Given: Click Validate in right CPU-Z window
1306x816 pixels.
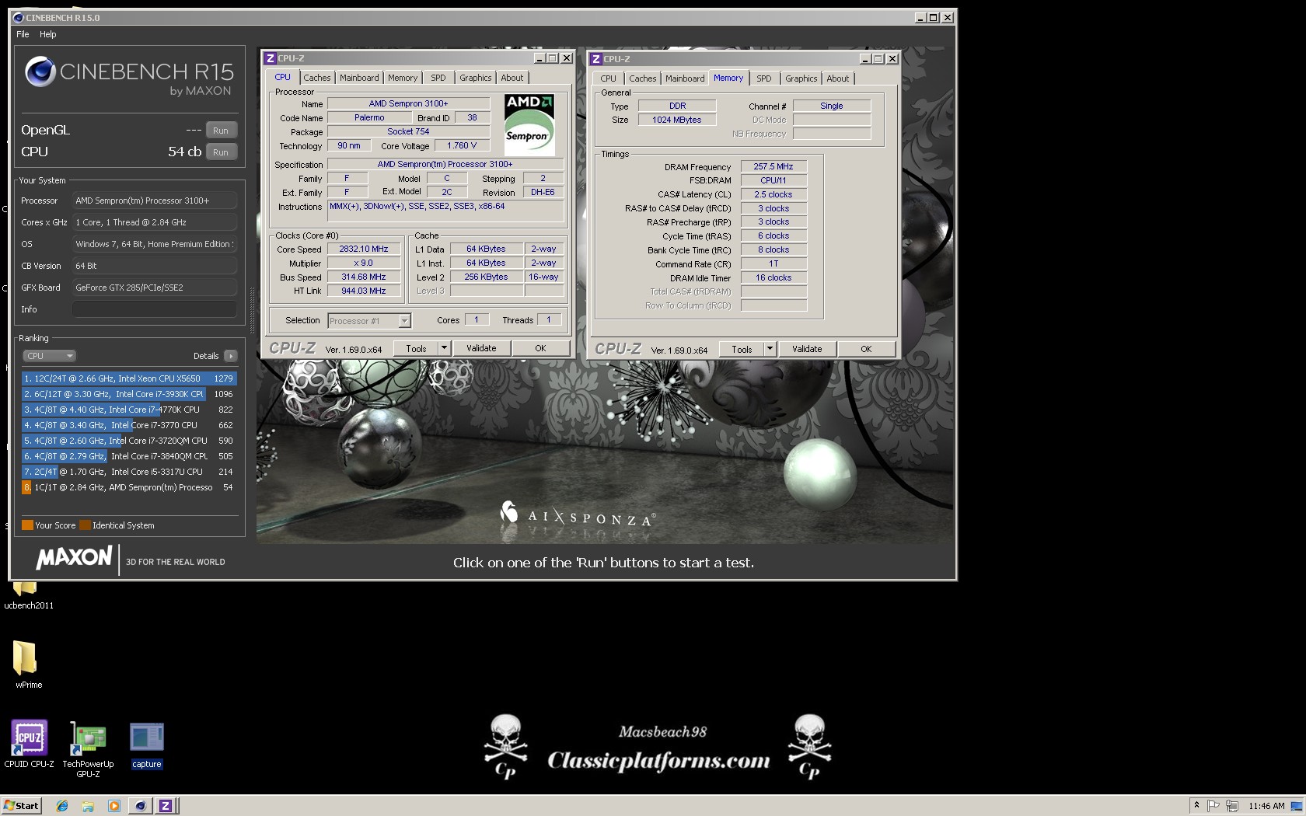Looking at the screenshot, I should pyautogui.click(x=807, y=350).
